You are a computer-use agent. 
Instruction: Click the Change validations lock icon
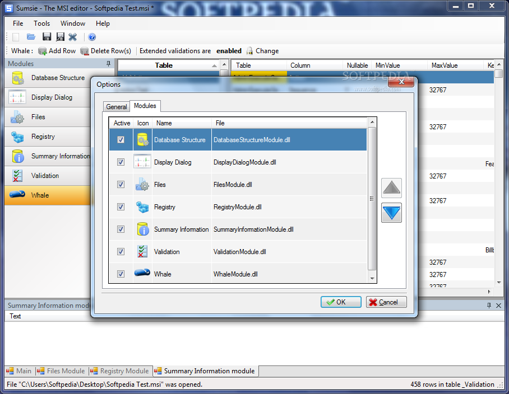(x=249, y=51)
